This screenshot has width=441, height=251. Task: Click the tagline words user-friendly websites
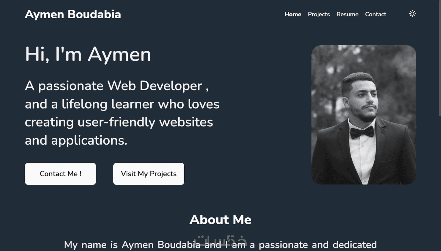coord(145,122)
